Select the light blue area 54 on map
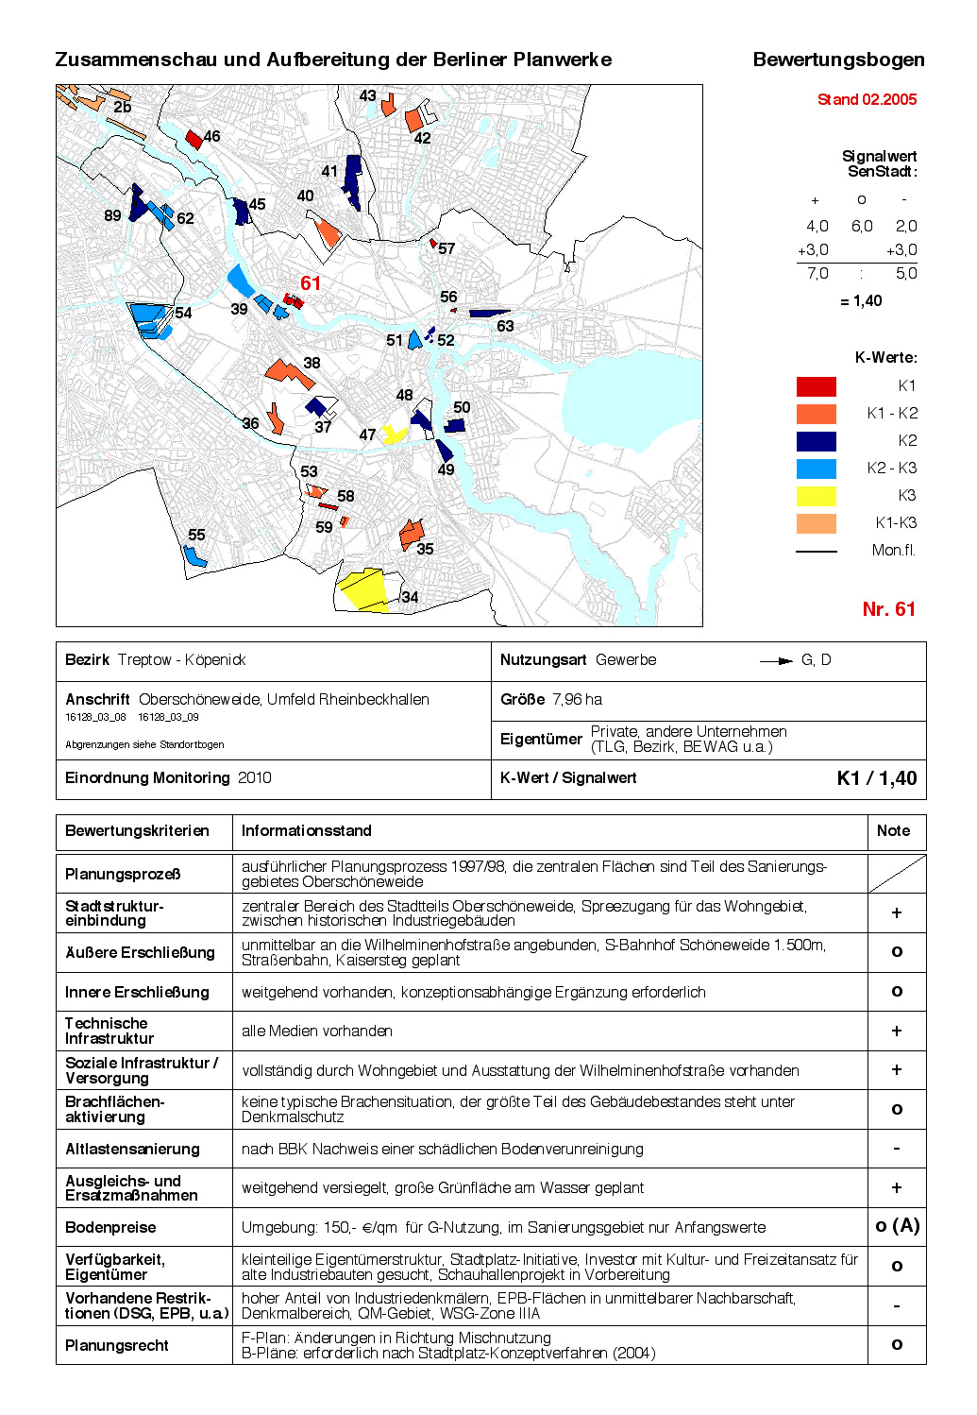The image size is (977, 1415). coord(150,318)
